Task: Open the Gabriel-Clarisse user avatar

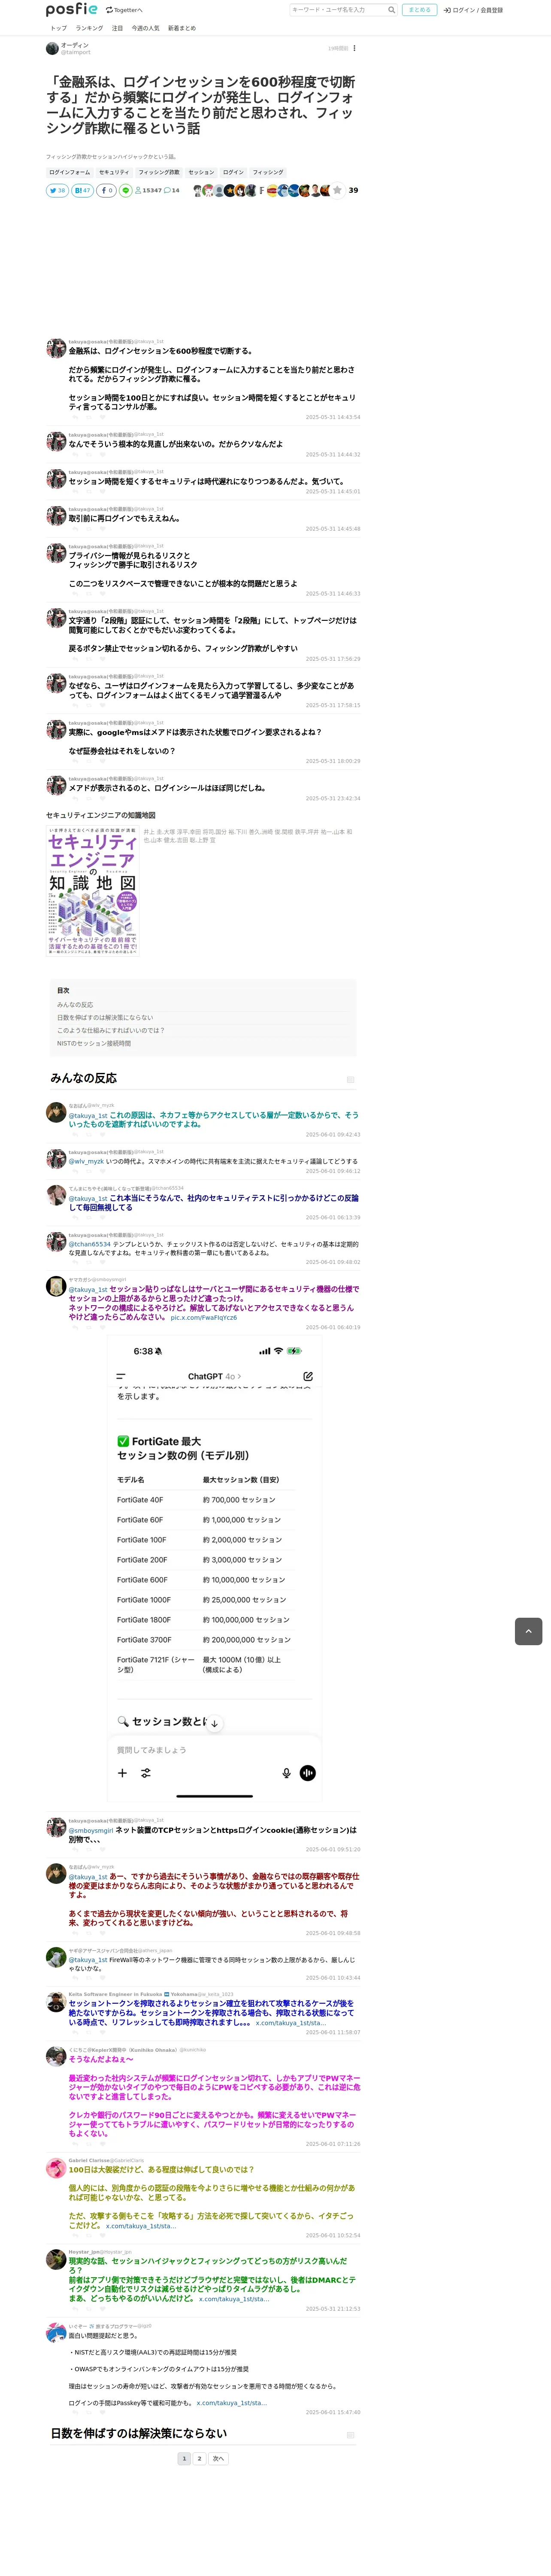Action: click(56, 2168)
